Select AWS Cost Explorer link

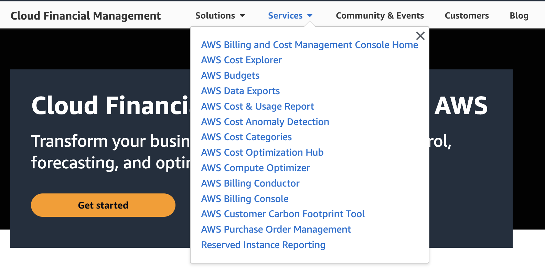[242, 60]
